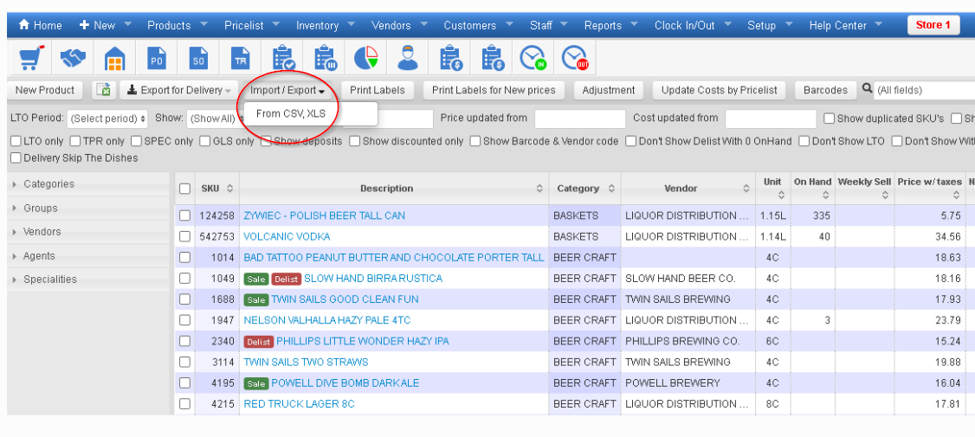Click the SO document icon
The height and width of the screenshot is (437, 975).
[x=198, y=59]
